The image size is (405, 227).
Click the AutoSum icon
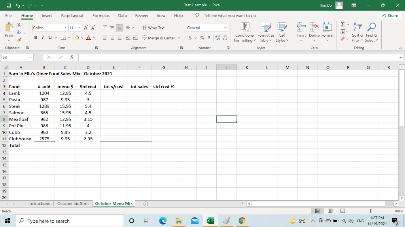[x=343, y=24]
